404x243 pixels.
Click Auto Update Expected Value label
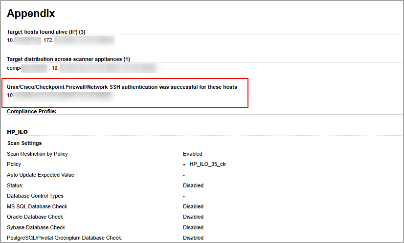[41, 175]
